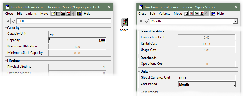The height and width of the screenshot is (97, 243).
Task: Close the Costs window
Action: click(236, 7)
